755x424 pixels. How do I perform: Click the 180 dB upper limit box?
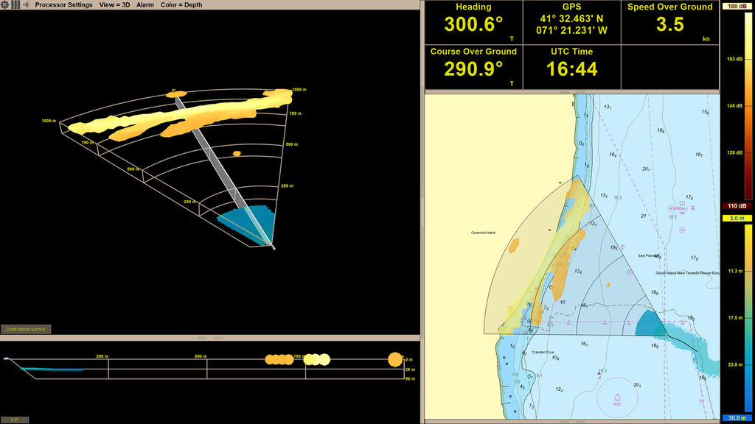737,6
